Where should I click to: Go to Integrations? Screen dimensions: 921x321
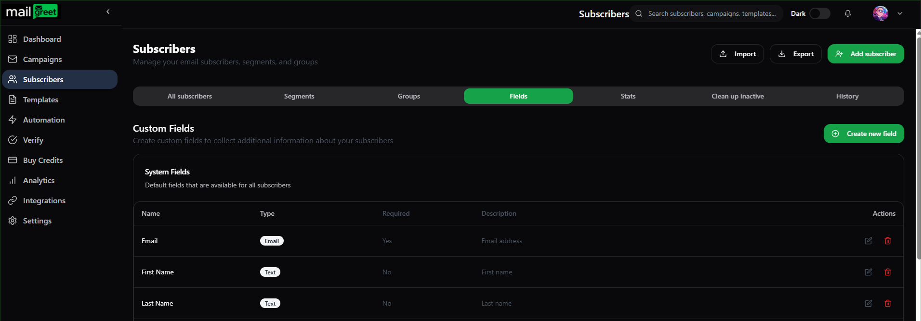[x=60, y=200]
